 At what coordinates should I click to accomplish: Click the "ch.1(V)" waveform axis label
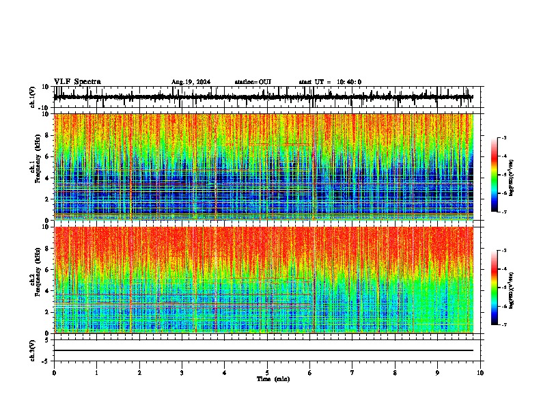(33, 97)
